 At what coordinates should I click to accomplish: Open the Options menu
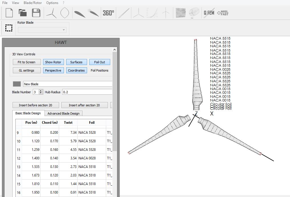(x=52, y=3)
